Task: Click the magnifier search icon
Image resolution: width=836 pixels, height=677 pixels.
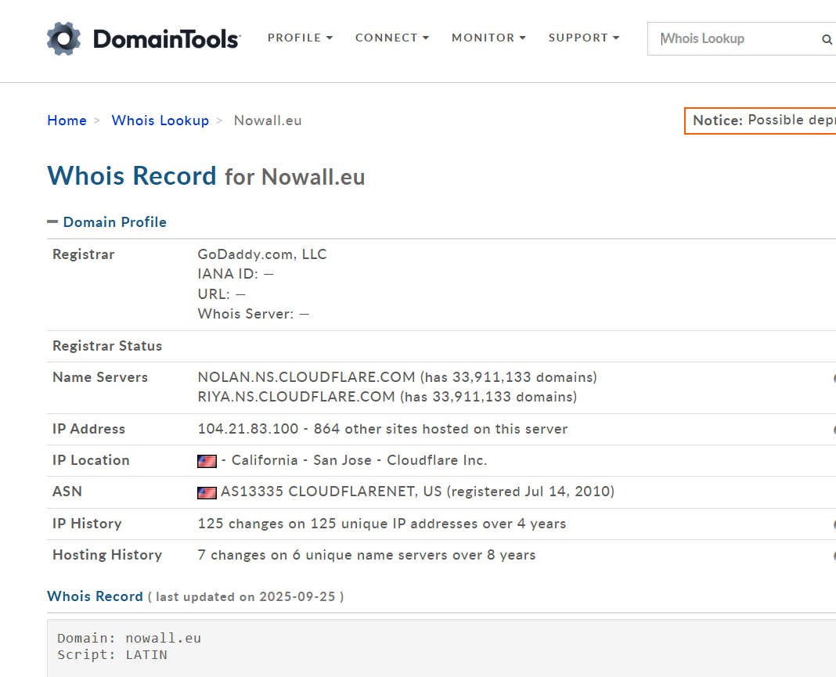Action: [x=827, y=39]
